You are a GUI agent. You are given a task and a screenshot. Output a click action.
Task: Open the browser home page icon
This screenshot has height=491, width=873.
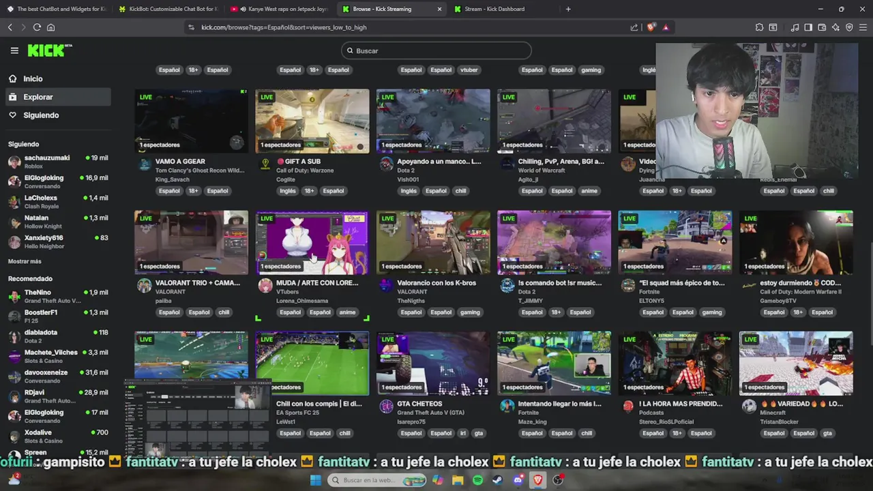point(50,27)
